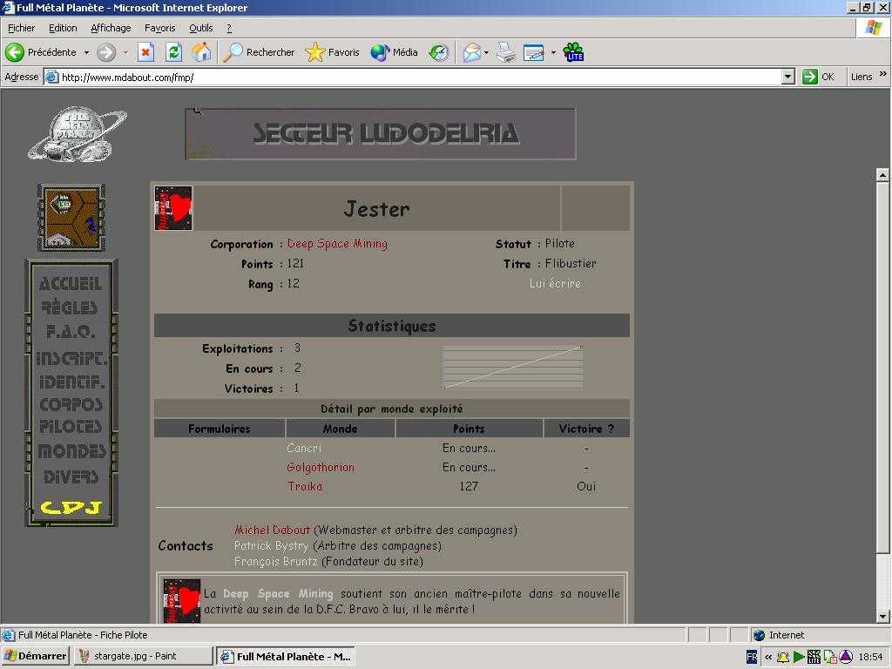Open the Mail button dropdown arrow

(486, 52)
